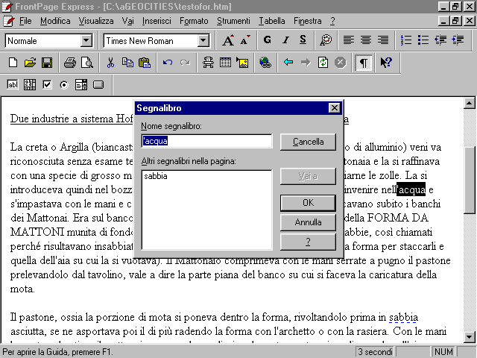The height and width of the screenshot is (358, 477).
Task: Click the Cancella button
Action: 308,141
